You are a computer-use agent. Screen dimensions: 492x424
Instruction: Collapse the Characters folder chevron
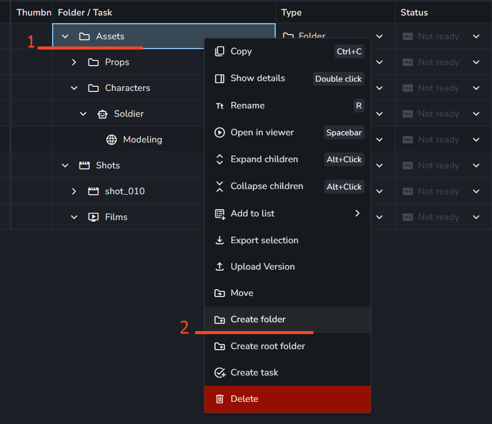pyautogui.click(x=74, y=88)
